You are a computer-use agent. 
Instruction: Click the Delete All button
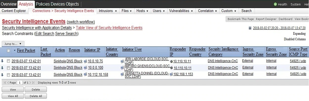36,96
